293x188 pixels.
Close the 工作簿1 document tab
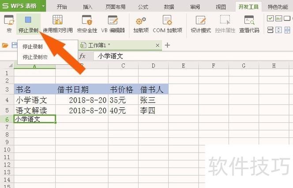click(x=158, y=45)
